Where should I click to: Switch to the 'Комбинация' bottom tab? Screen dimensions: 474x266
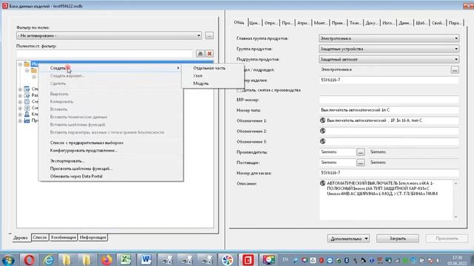[x=64, y=238]
